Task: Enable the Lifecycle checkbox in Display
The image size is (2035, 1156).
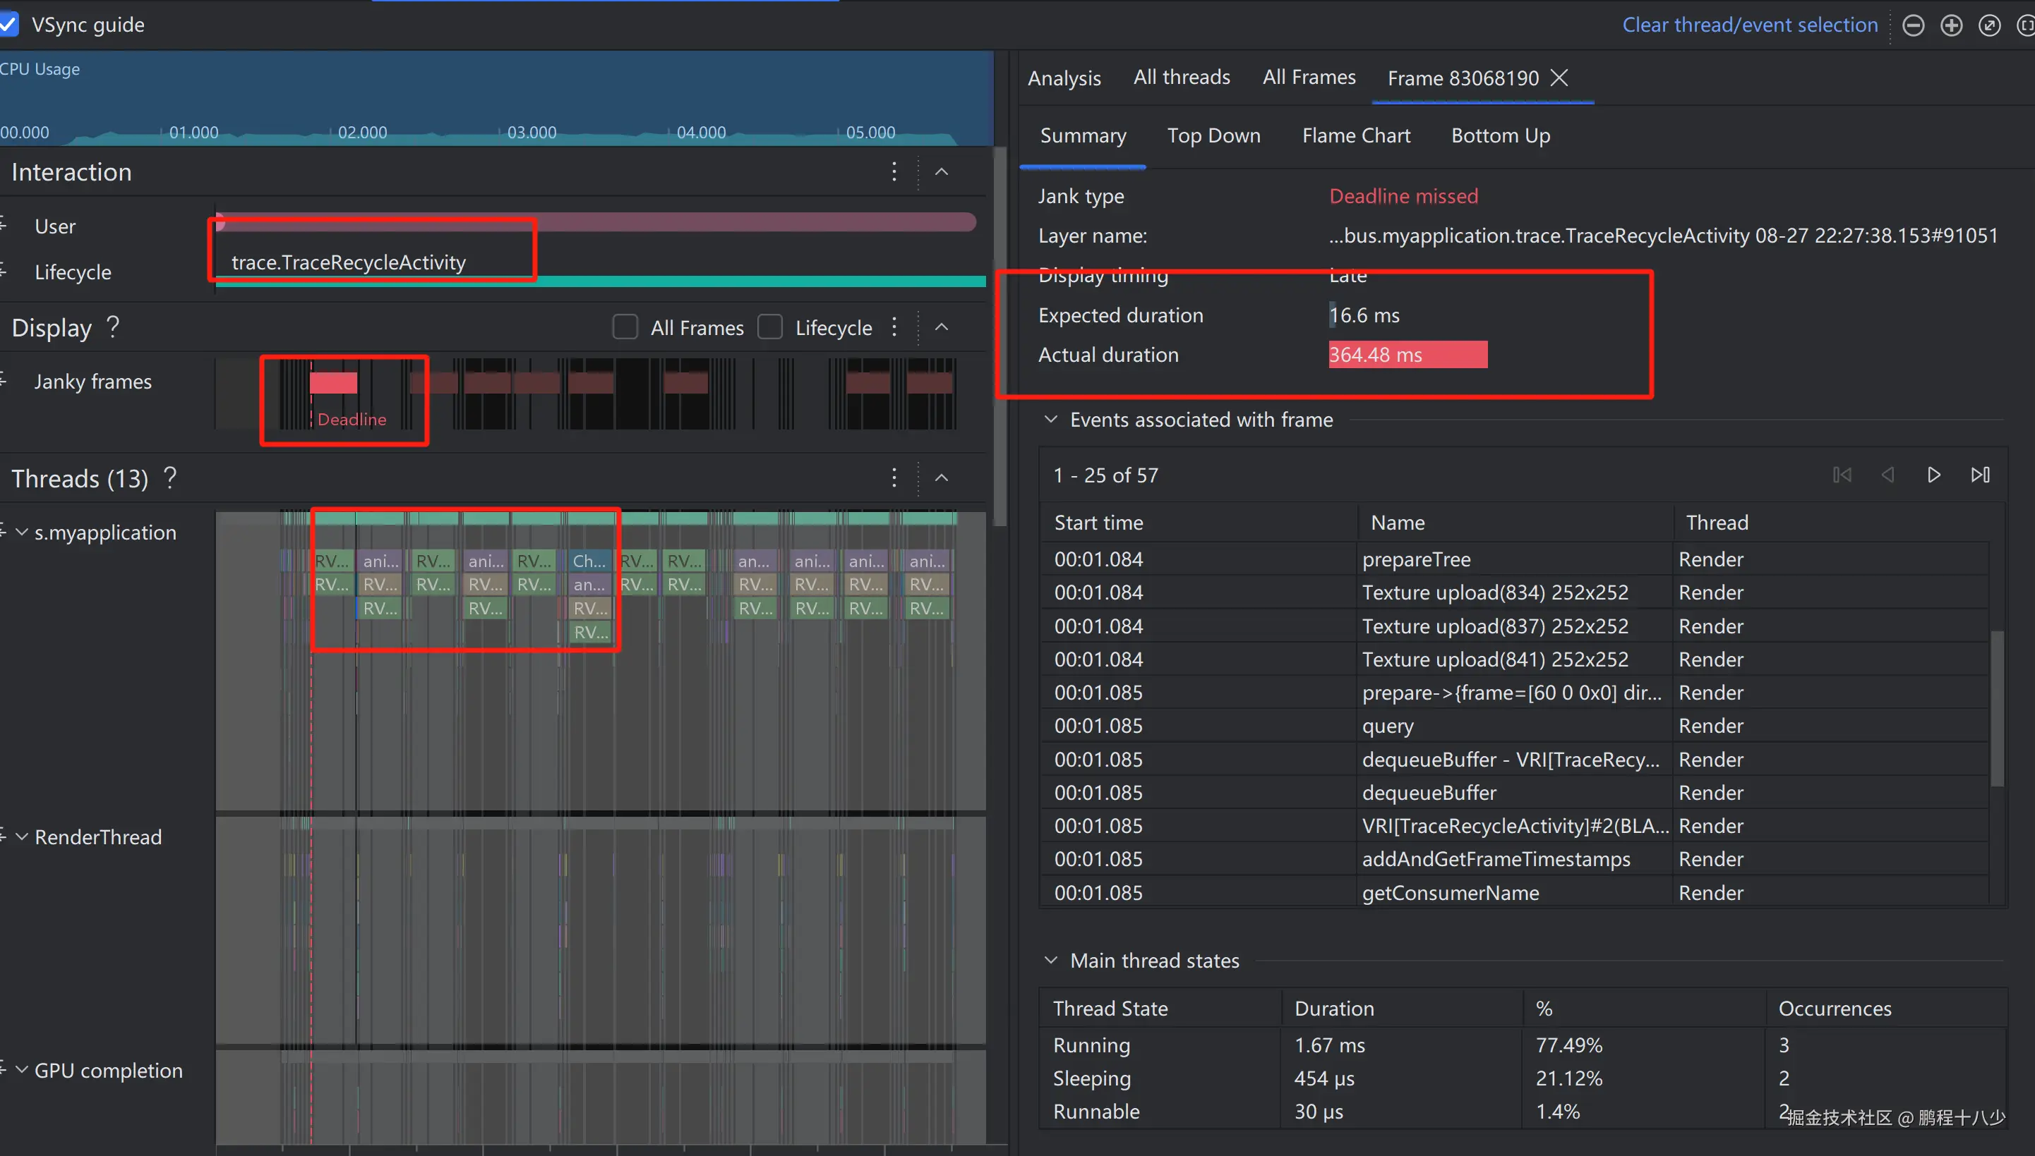Action: (770, 327)
